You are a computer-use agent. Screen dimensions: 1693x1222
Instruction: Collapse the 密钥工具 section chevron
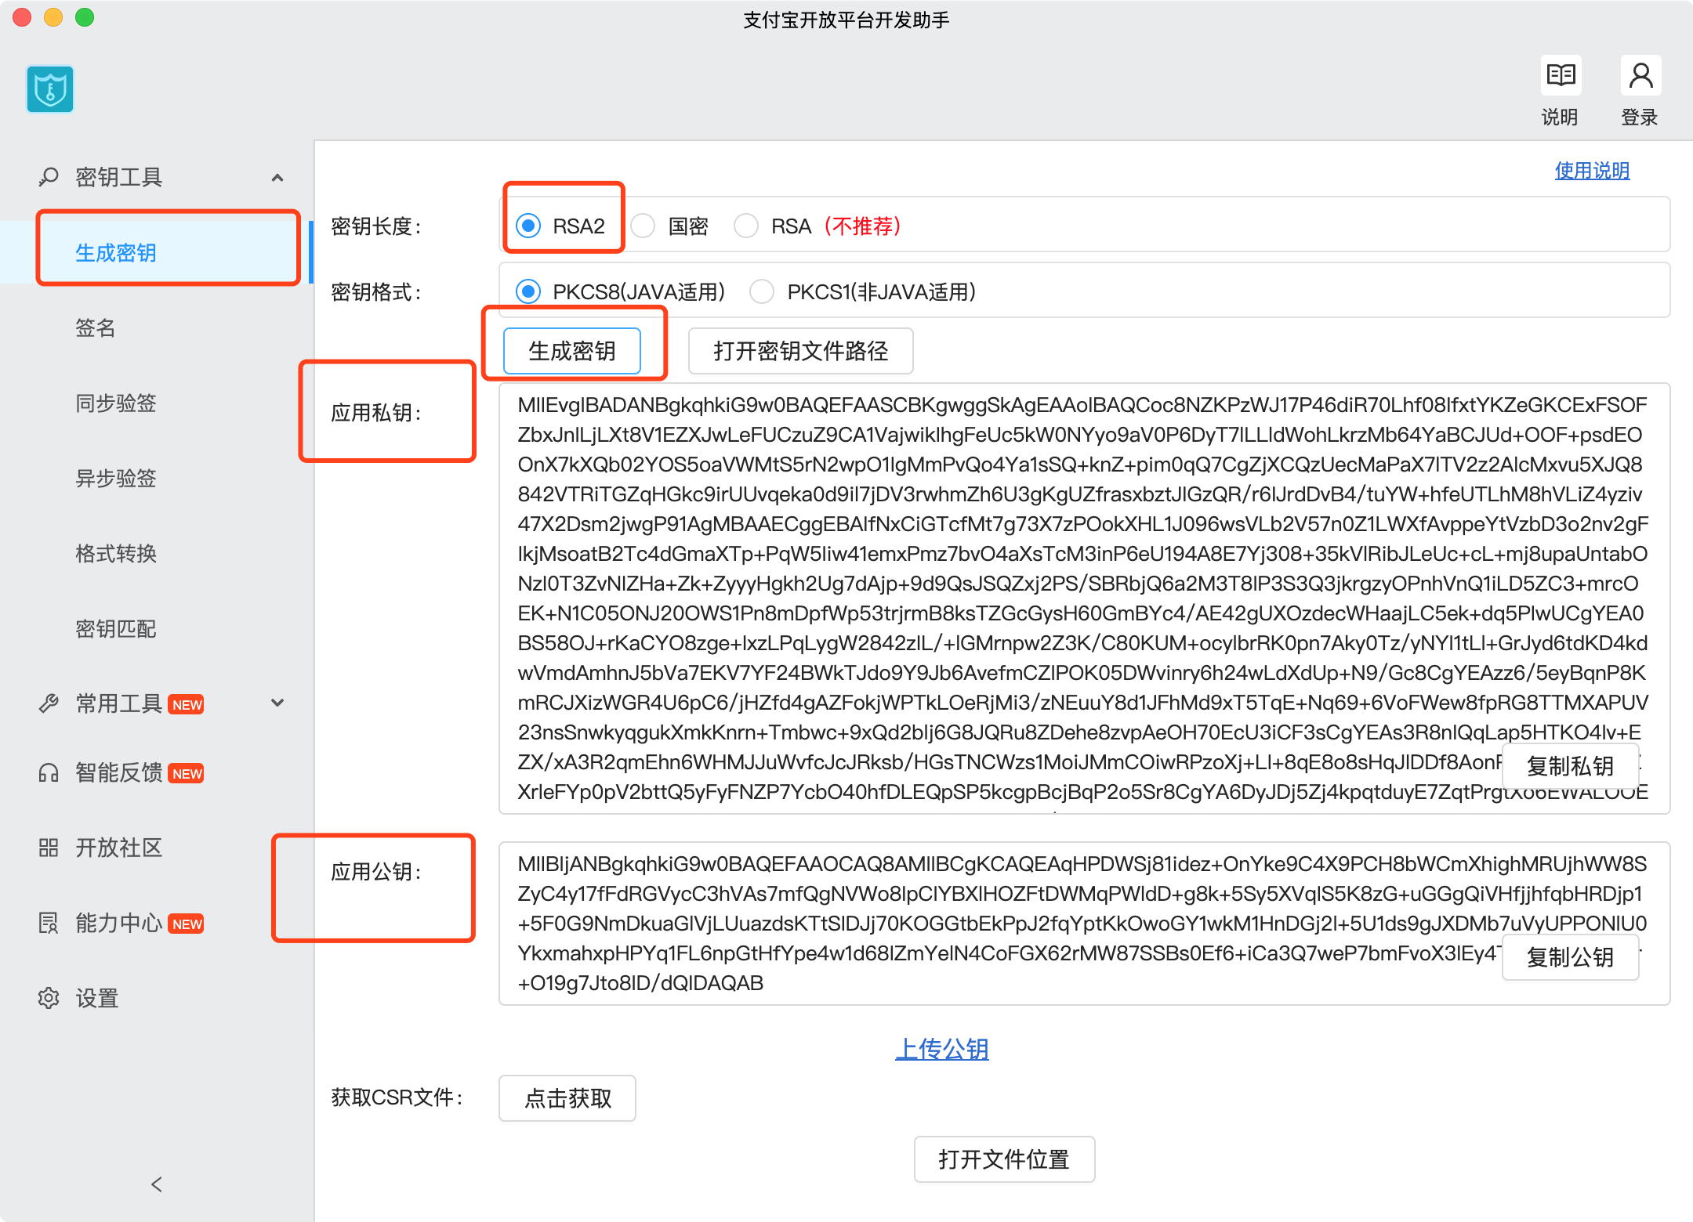(277, 178)
